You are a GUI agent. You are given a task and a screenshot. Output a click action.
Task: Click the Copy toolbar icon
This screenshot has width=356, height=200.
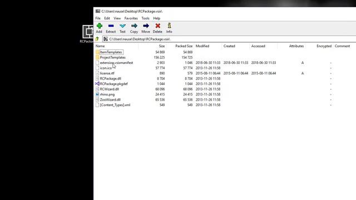pos(134,26)
